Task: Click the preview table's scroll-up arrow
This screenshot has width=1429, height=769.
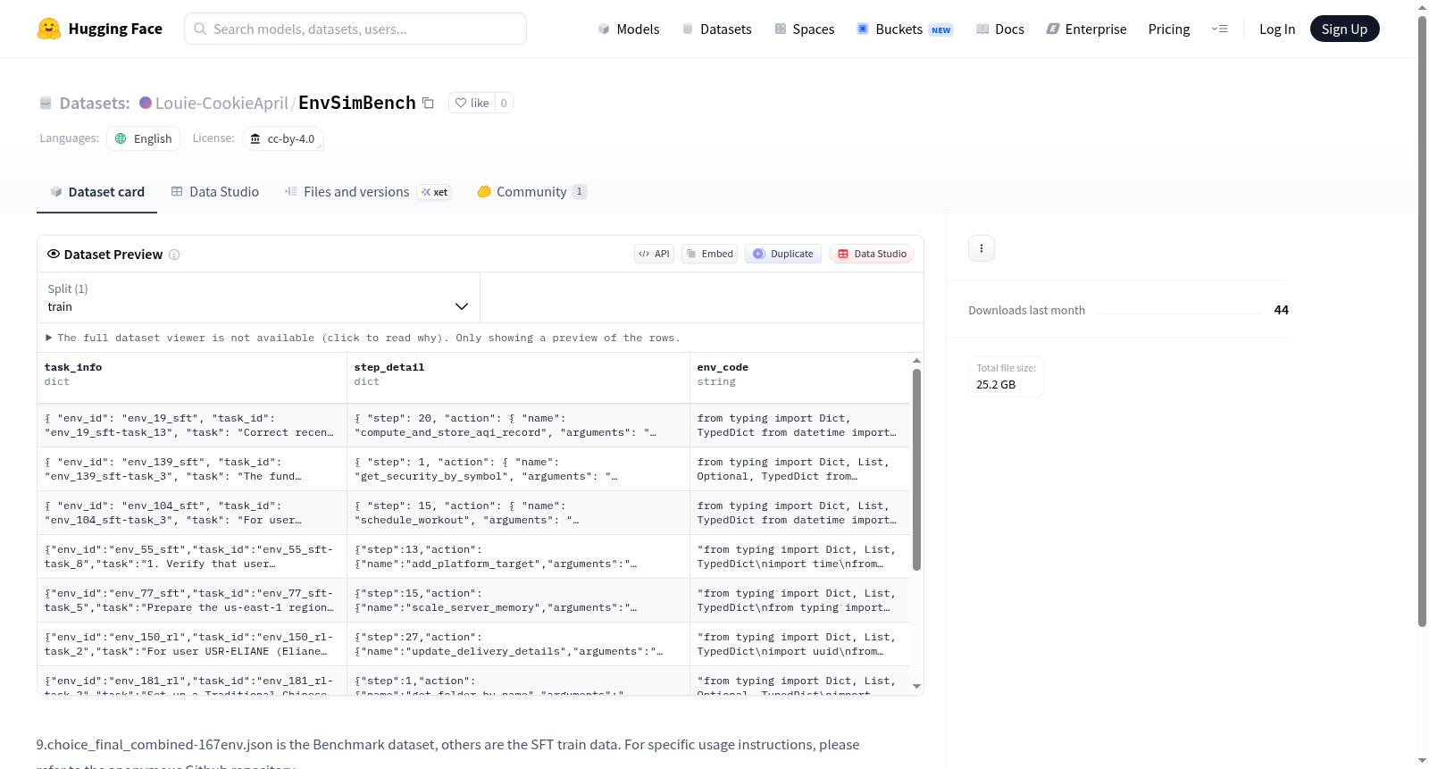Action: [916, 361]
